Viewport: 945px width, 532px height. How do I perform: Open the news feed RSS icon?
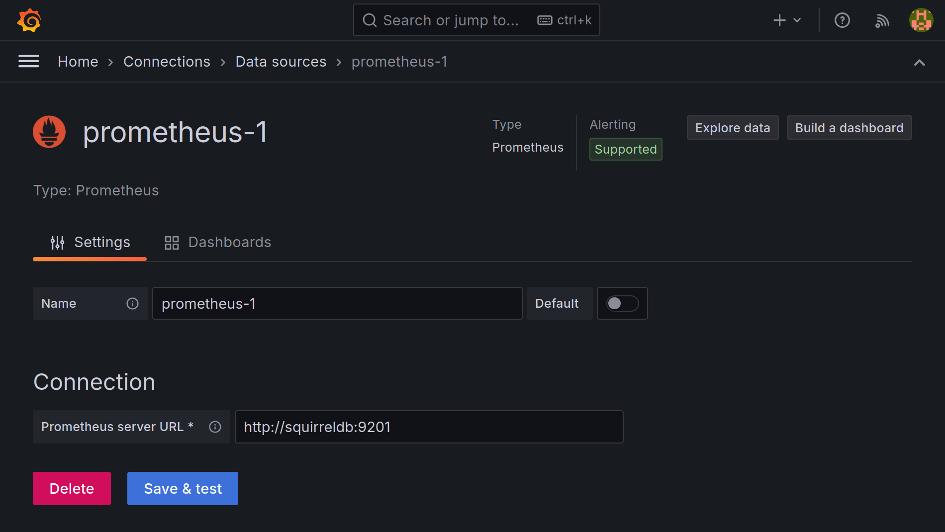tap(882, 20)
